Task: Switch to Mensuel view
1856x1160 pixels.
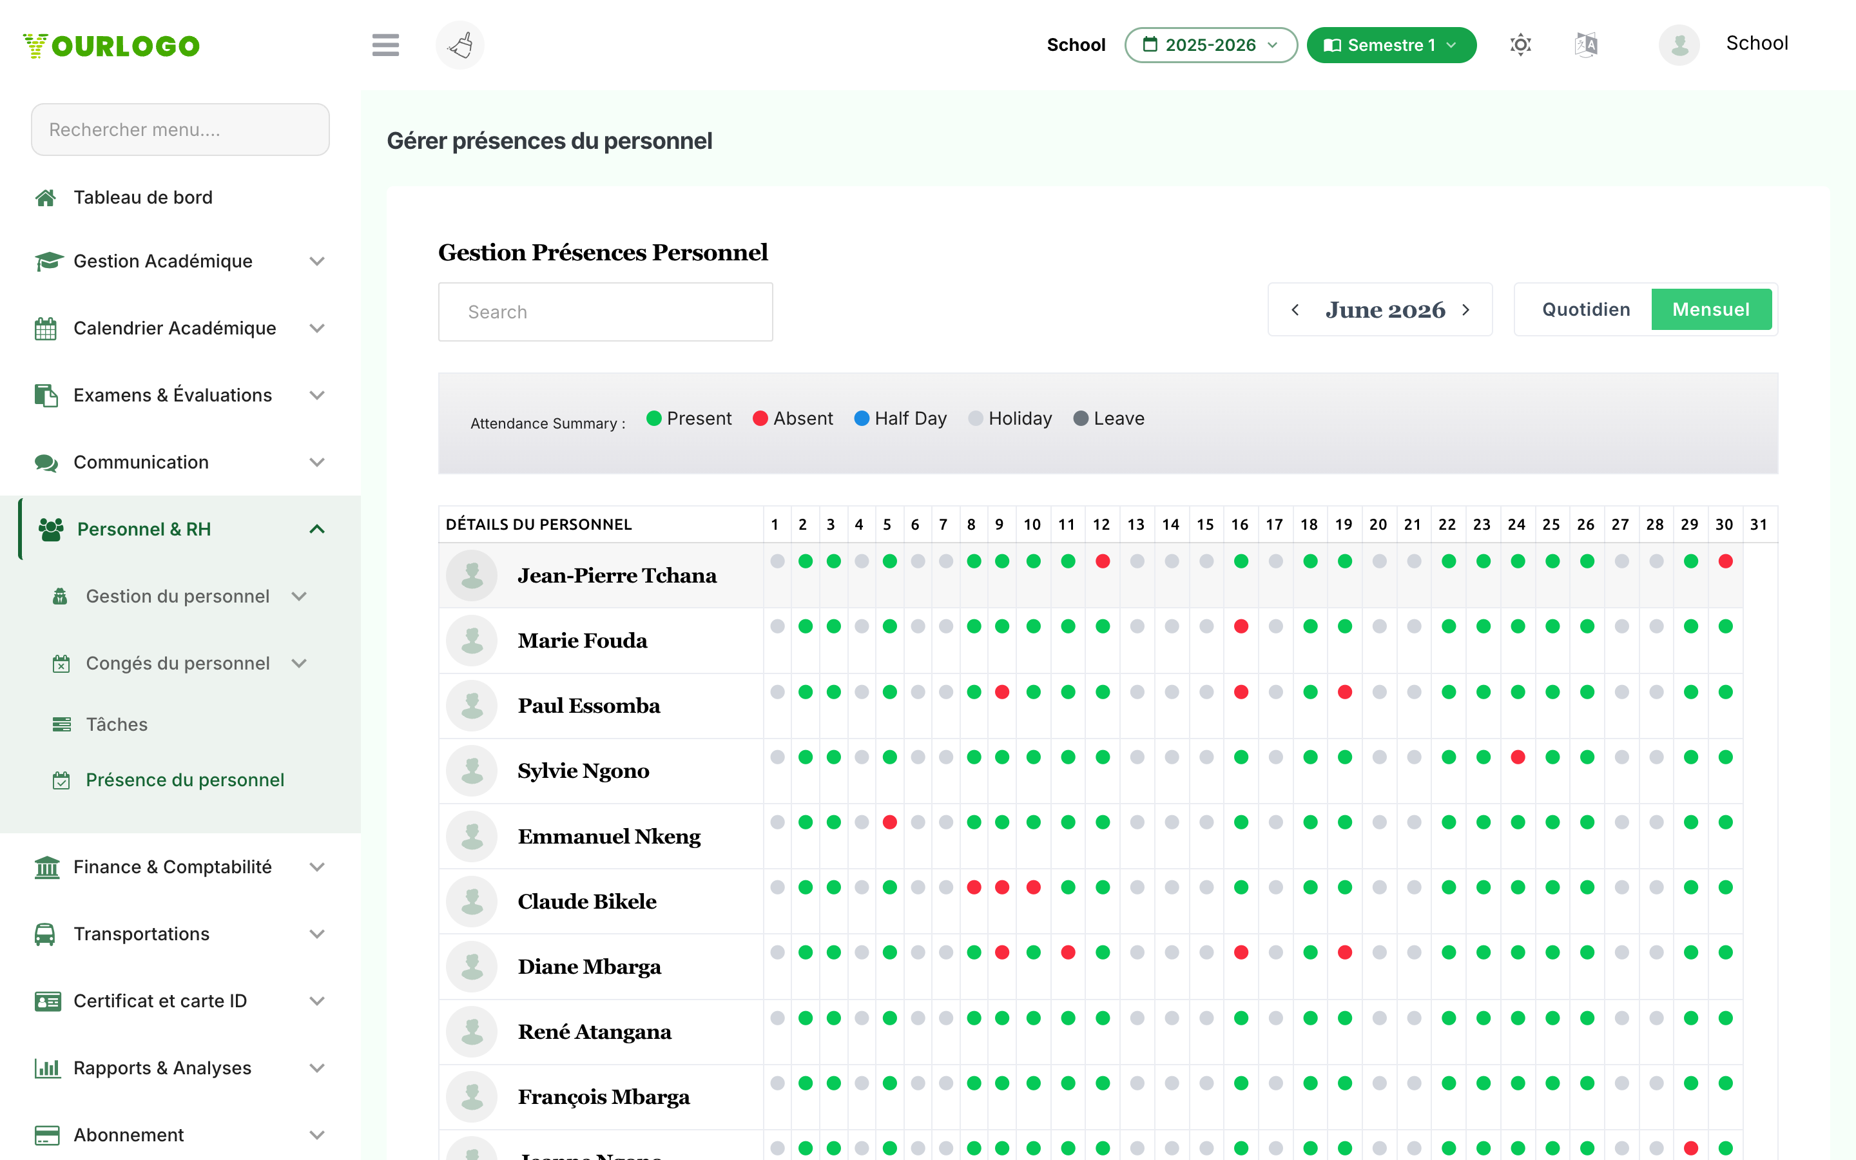Action: [x=1710, y=309]
